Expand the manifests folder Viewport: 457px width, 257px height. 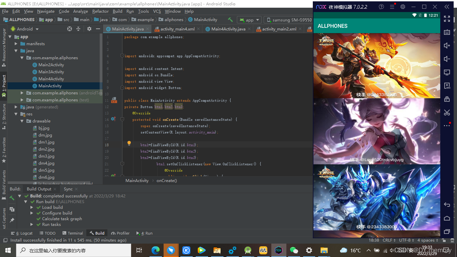pyautogui.click(x=16, y=44)
